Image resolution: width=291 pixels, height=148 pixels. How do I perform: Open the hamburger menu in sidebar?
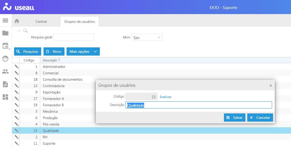coord(5,20)
